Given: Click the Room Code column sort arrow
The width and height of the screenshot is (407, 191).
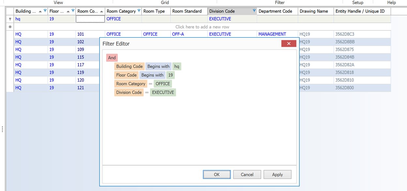Looking at the screenshot, I should pos(101,11).
